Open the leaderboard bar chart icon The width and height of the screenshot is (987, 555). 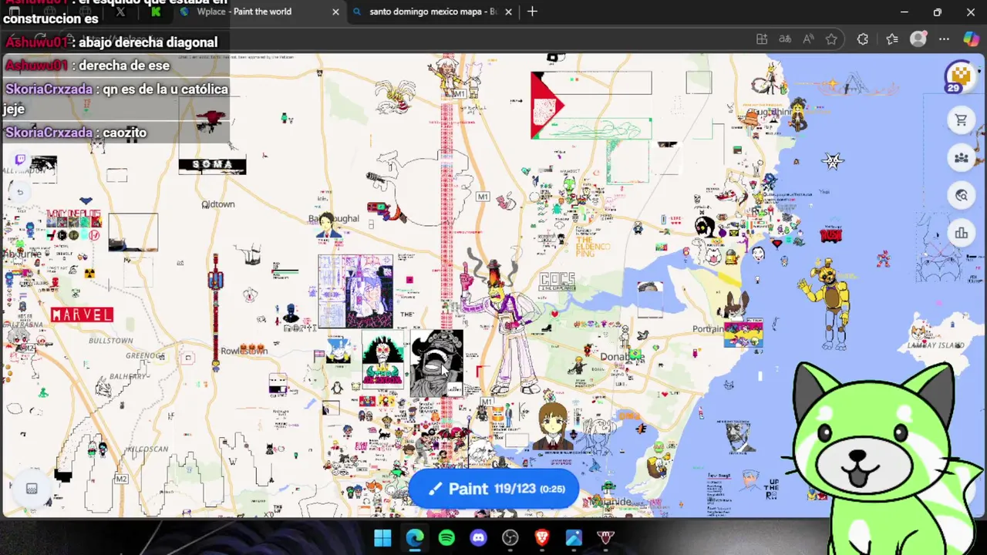961,234
